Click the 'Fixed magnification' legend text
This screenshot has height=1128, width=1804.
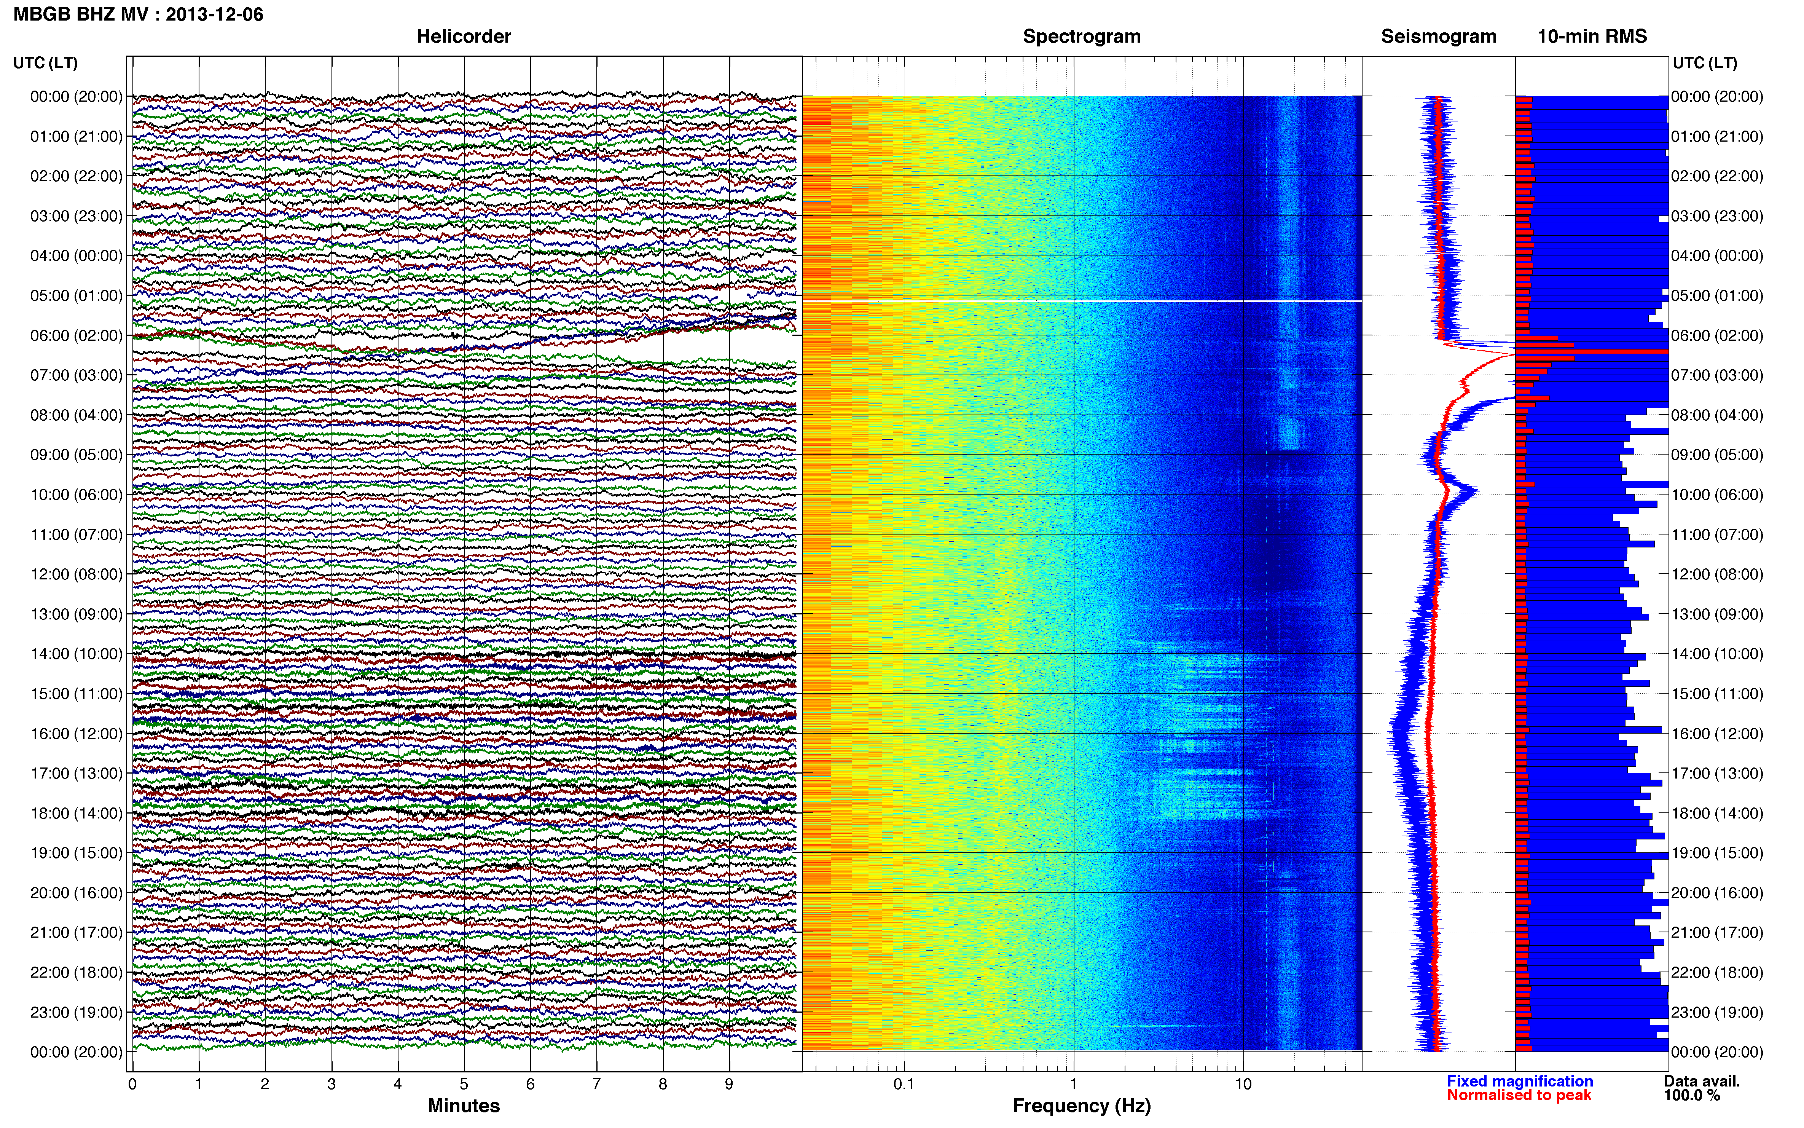tap(1520, 1081)
